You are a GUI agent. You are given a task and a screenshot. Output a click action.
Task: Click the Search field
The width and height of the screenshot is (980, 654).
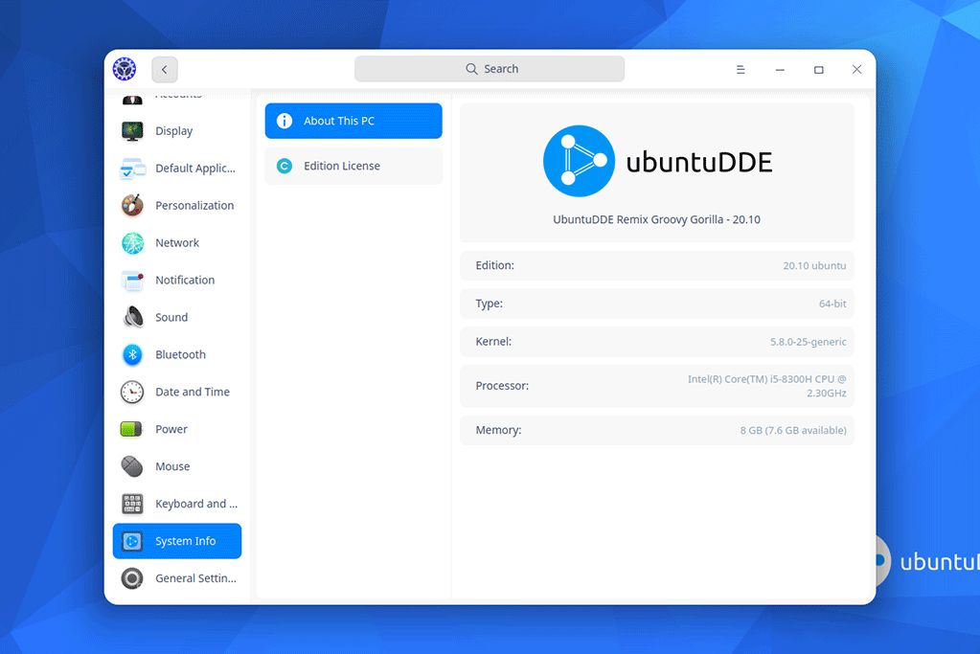pos(490,69)
